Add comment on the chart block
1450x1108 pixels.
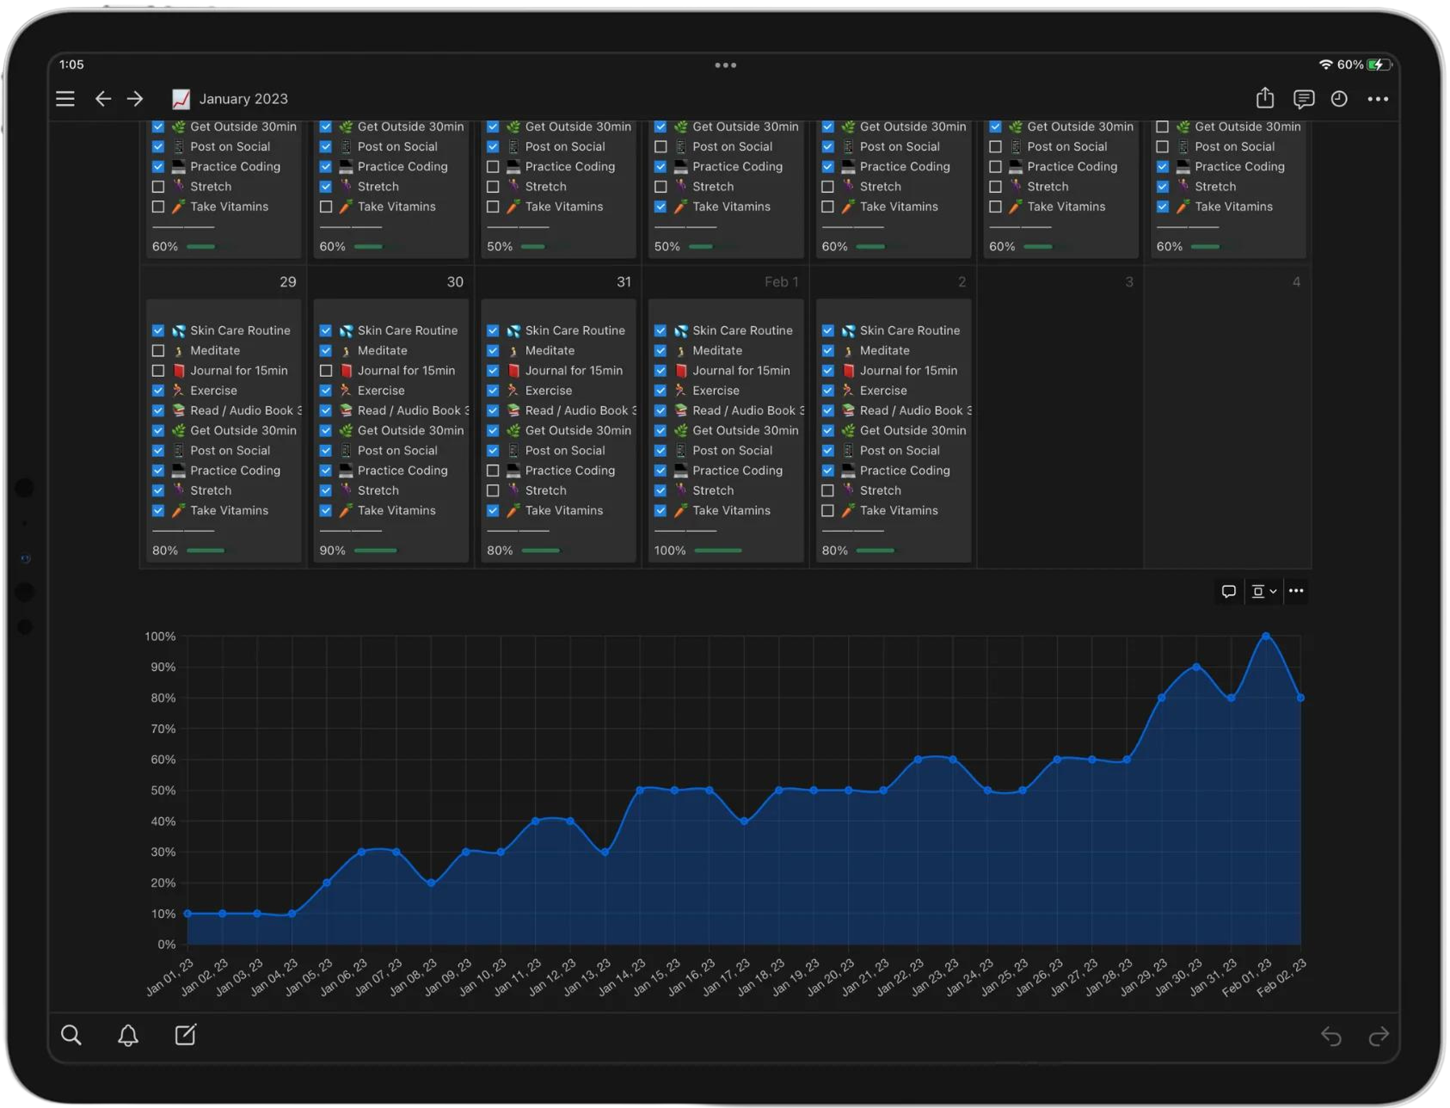(x=1229, y=591)
